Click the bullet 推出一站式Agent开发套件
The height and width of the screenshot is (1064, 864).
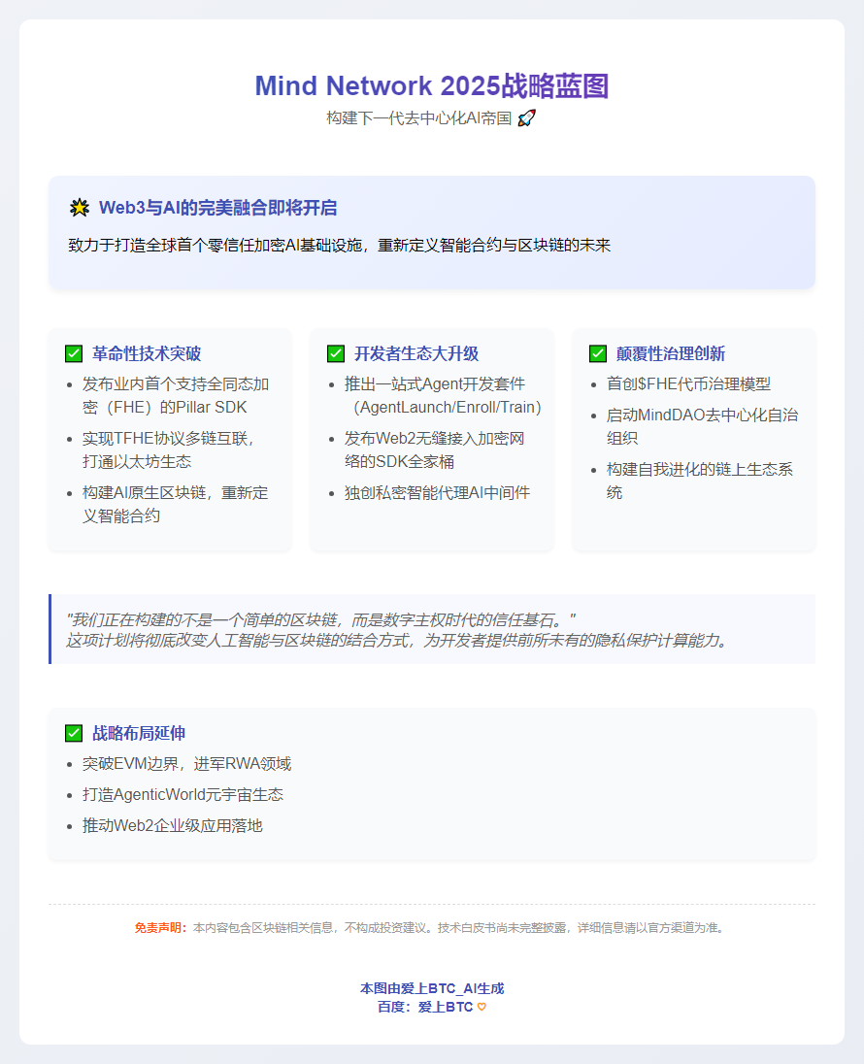coord(443,396)
